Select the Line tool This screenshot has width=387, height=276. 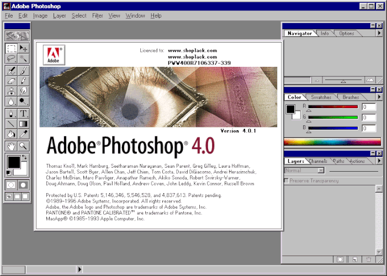(11, 124)
